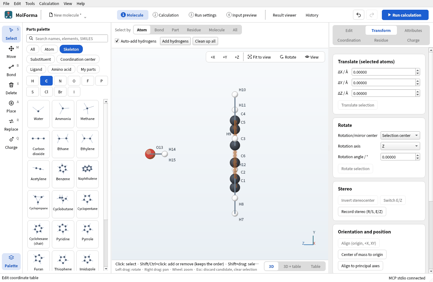Increase the rotation angle stepper

tap(418, 155)
